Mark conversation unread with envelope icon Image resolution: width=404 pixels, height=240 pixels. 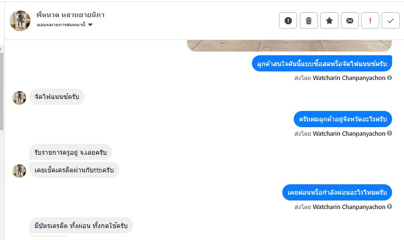click(x=350, y=20)
